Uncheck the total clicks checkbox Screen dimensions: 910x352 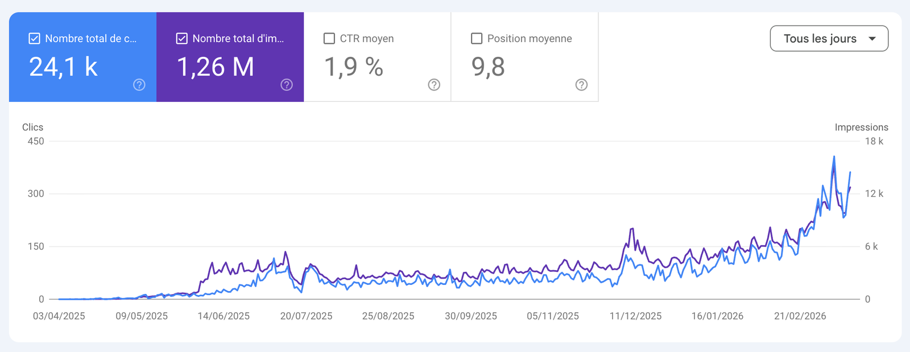(35, 39)
